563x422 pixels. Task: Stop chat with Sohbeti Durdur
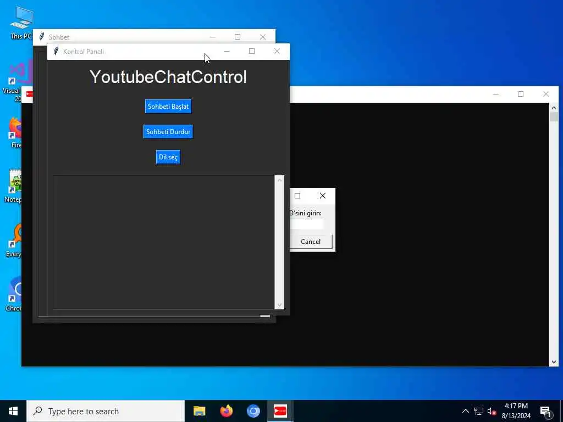pos(168,132)
